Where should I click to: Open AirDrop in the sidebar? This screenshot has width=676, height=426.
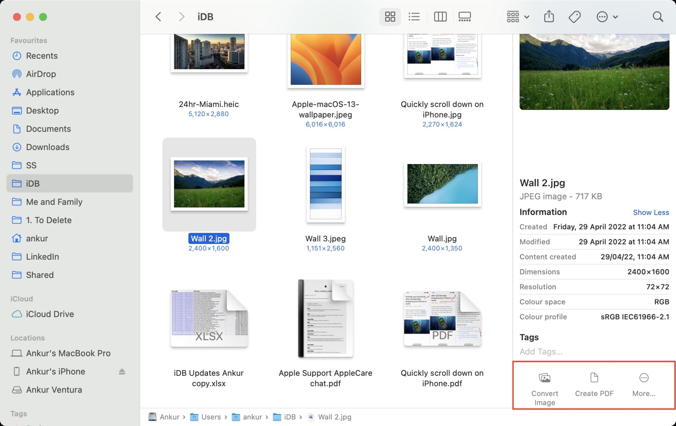click(69, 74)
